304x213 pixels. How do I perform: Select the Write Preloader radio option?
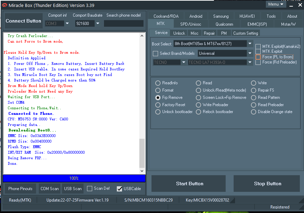click(x=198, y=105)
